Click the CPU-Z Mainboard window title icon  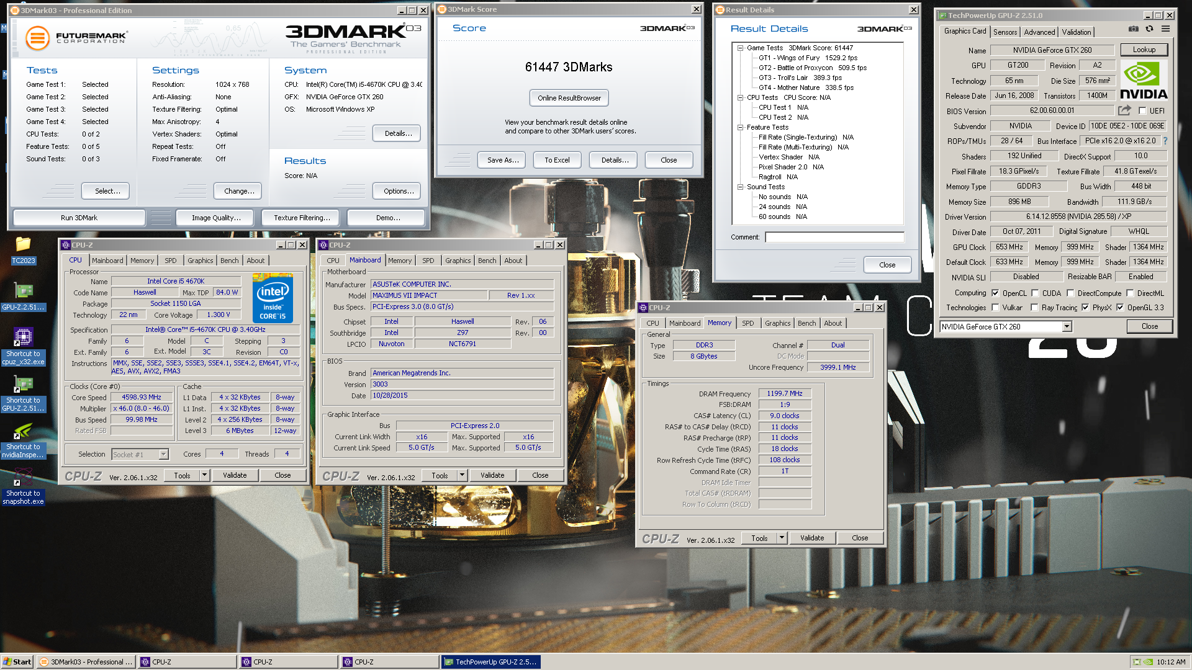coord(323,245)
